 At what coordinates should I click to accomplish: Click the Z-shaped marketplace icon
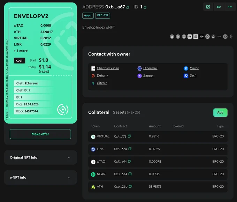[184, 37]
